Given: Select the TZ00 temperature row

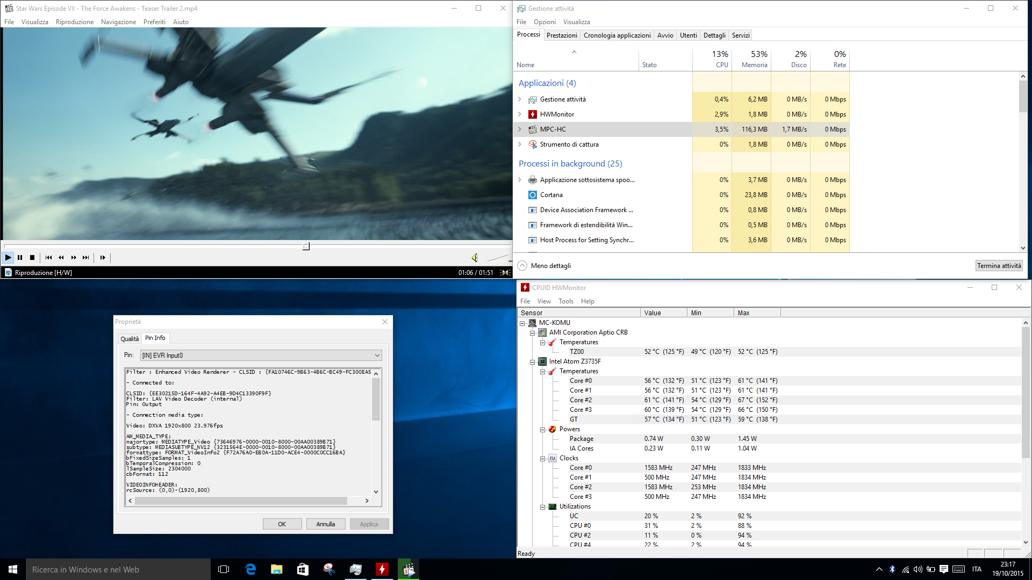Looking at the screenshot, I should (x=769, y=352).
